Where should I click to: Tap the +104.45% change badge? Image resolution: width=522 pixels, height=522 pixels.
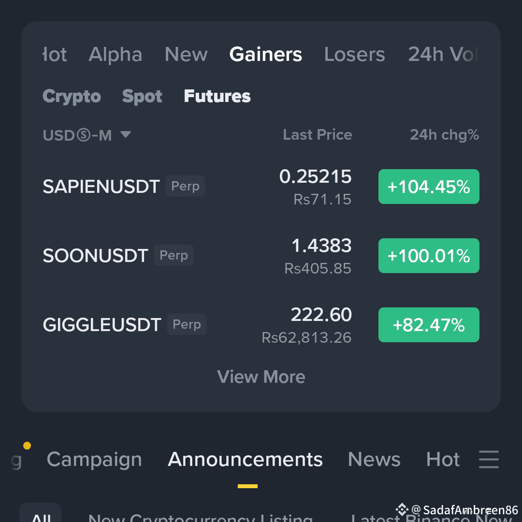[x=429, y=187]
